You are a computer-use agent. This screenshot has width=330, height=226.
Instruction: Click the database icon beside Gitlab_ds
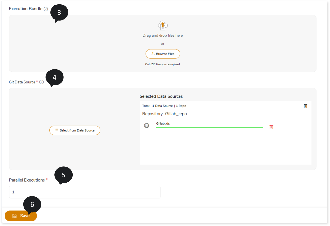pos(147,126)
